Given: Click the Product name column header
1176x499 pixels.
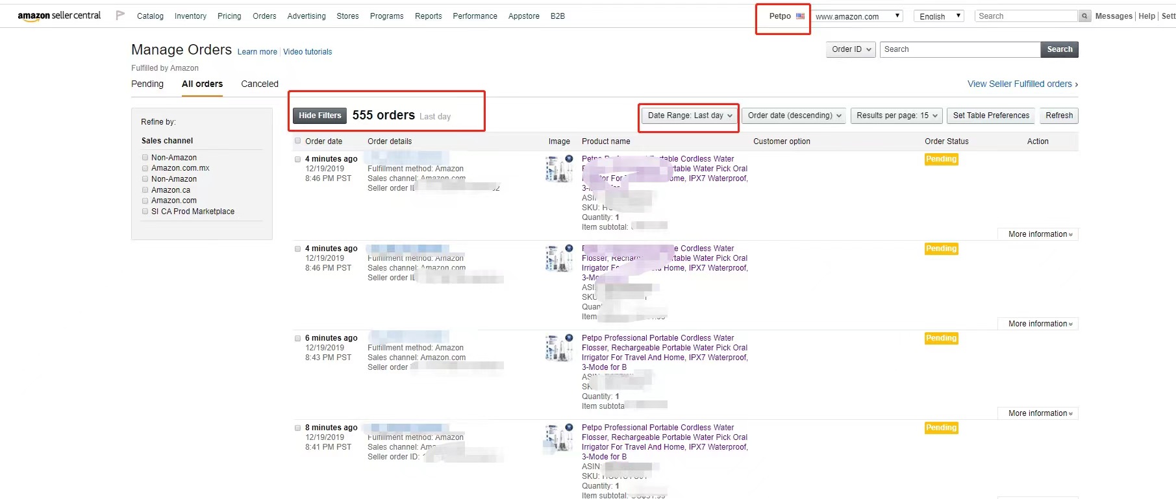Looking at the screenshot, I should point(606,141).
